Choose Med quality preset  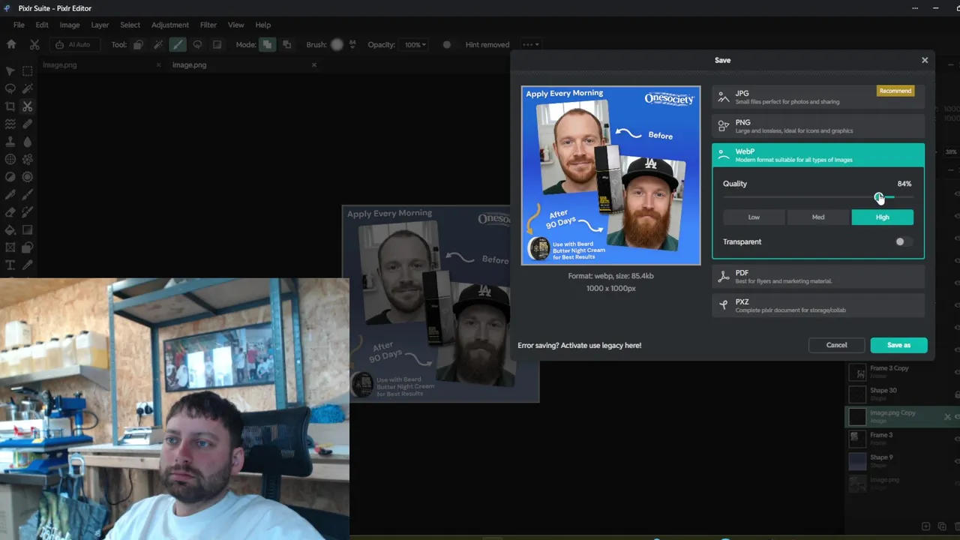coord(818,217)
